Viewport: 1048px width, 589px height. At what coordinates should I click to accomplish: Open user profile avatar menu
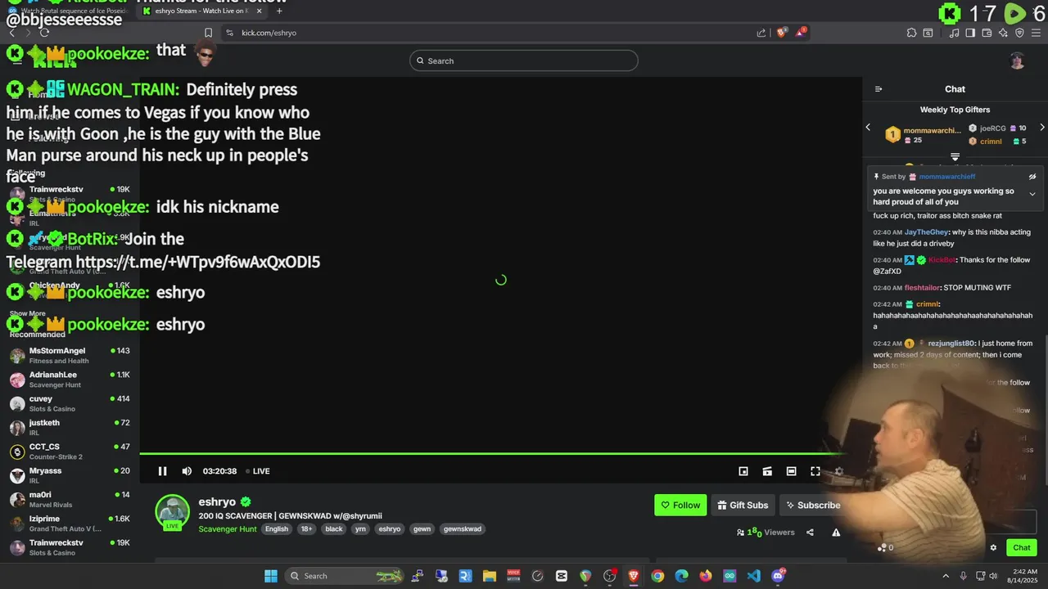point(1017,61)
